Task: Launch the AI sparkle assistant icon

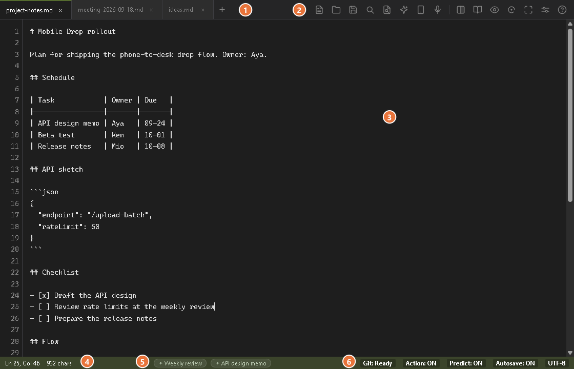Action: point(404,10)
